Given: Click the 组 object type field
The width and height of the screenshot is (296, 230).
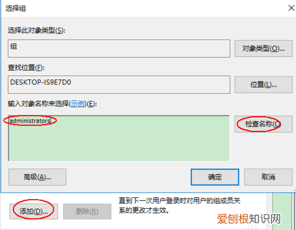Looking at the screenshot, I should (x=119, y=49).
